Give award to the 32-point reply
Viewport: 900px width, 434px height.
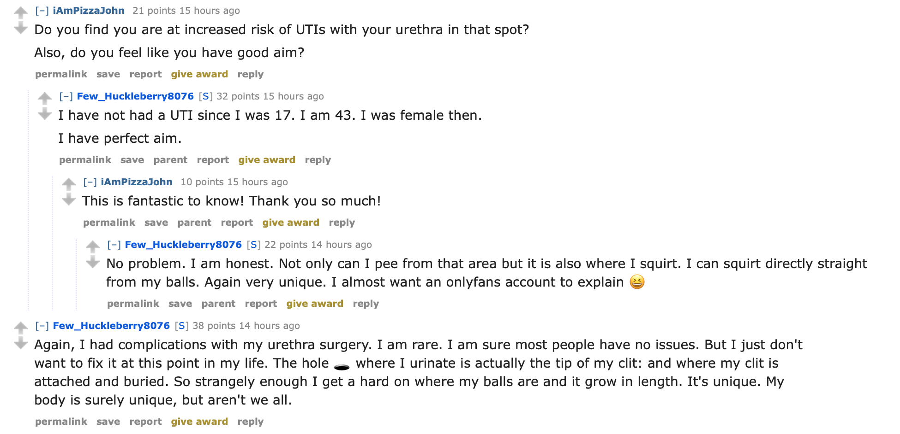[x=267, y=160]
